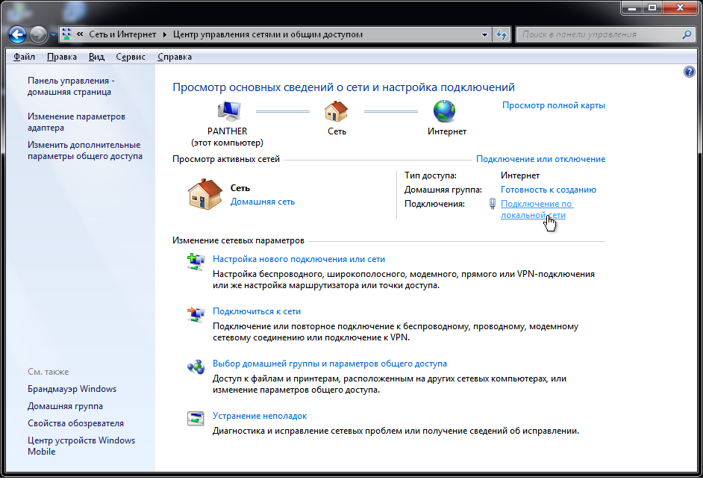Open Брандмауэр Windows link
The height and width of the screenshot is (480, 703).
(72, 389)
